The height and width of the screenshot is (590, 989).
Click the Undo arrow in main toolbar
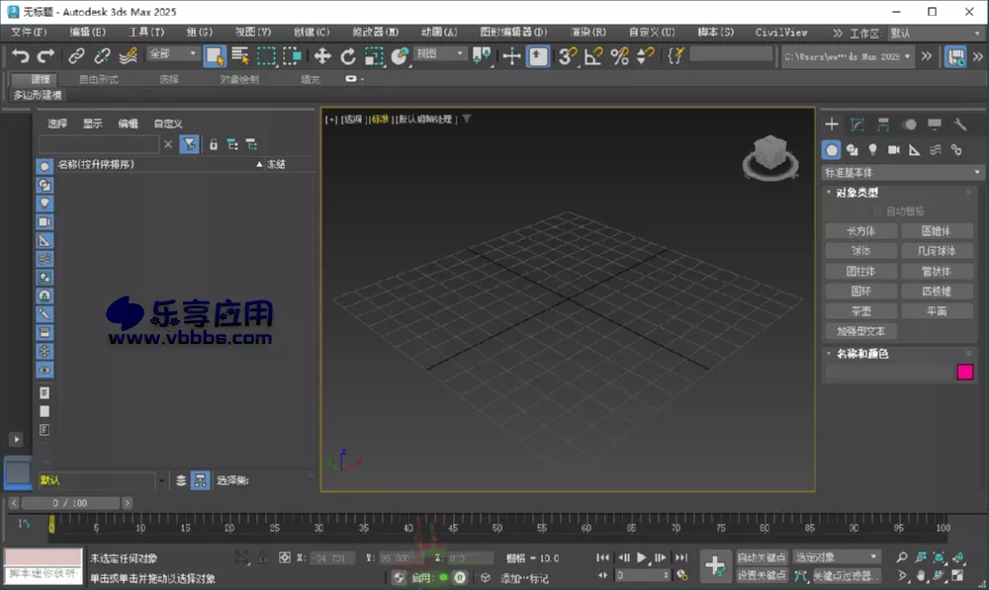pyautogui.click(x=20, y=56)
